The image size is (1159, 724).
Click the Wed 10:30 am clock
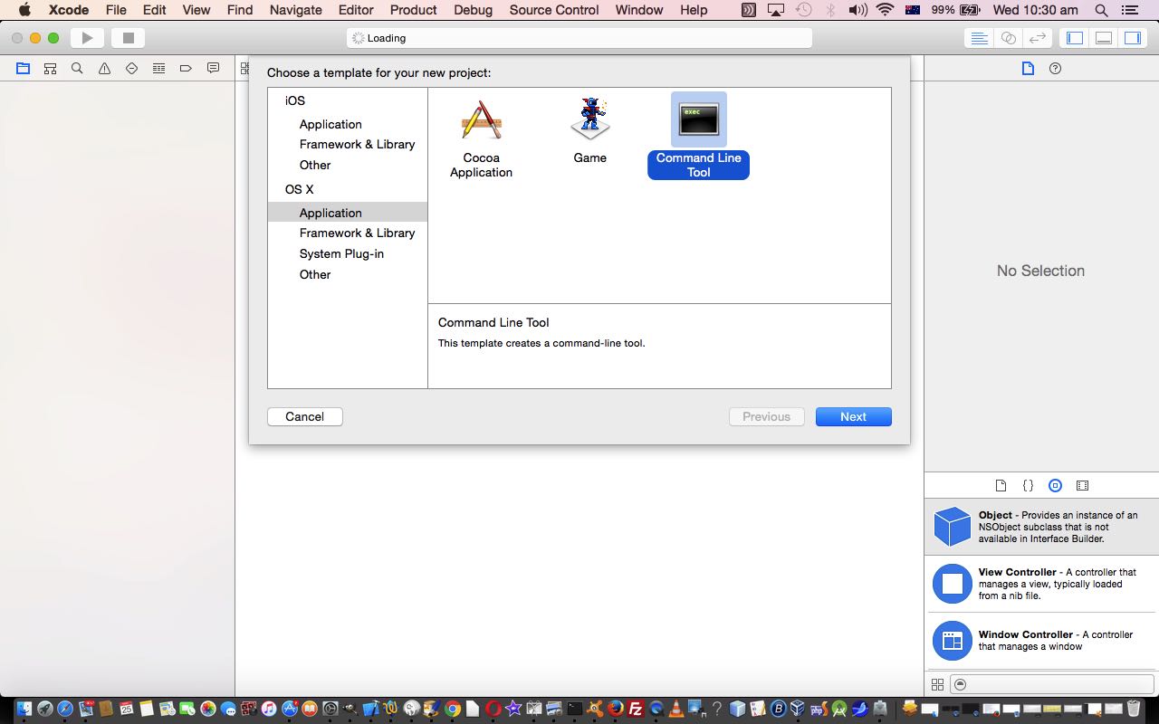click(x=1035, y=10)
